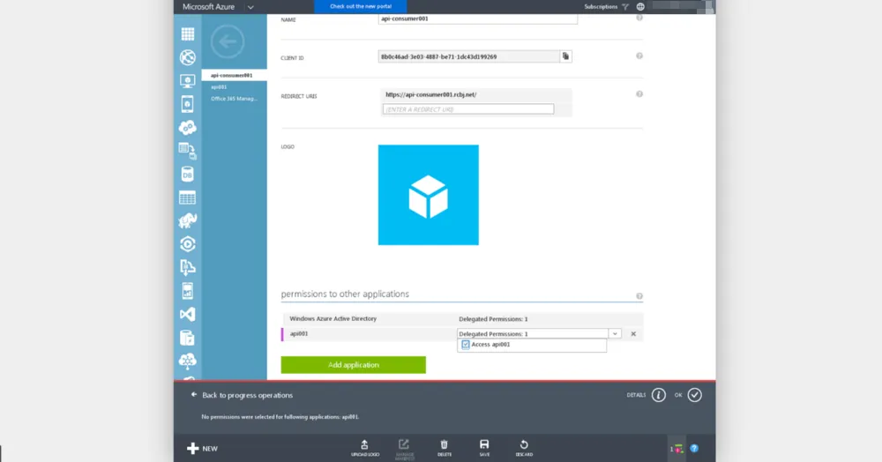This screenshot has height=462, width=882.
Task: Open the sidebar icon just below the Media Services icon
Action: 187,267
